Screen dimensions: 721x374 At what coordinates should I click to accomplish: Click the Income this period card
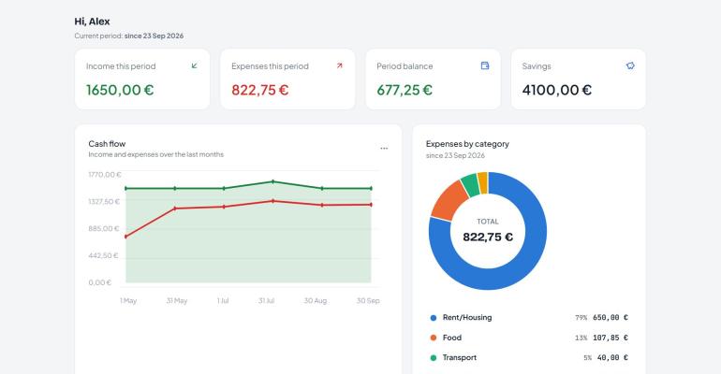pos(142,79)
